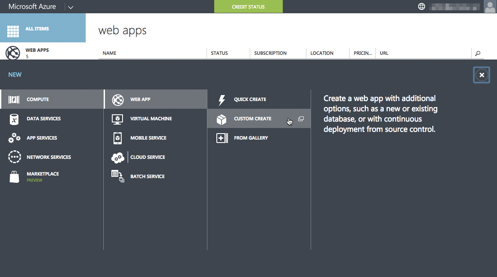The width and height of the screenshot is (497, 277).
Task: Select From Gallery
Action: pyautogui.click(x=259, y=138)
